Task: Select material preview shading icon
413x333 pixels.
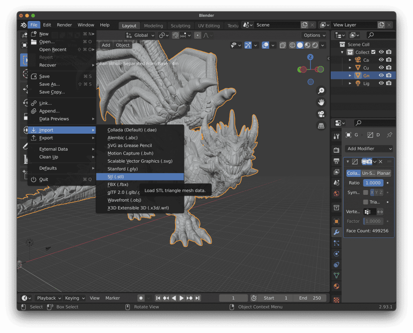Action: tap(307, 45)
